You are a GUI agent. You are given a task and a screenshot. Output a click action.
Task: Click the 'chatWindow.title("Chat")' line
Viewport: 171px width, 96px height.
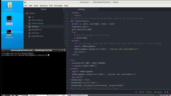coord(84,83)
